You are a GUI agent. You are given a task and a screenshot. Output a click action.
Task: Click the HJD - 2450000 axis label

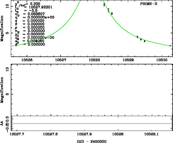tap(91, 141)
